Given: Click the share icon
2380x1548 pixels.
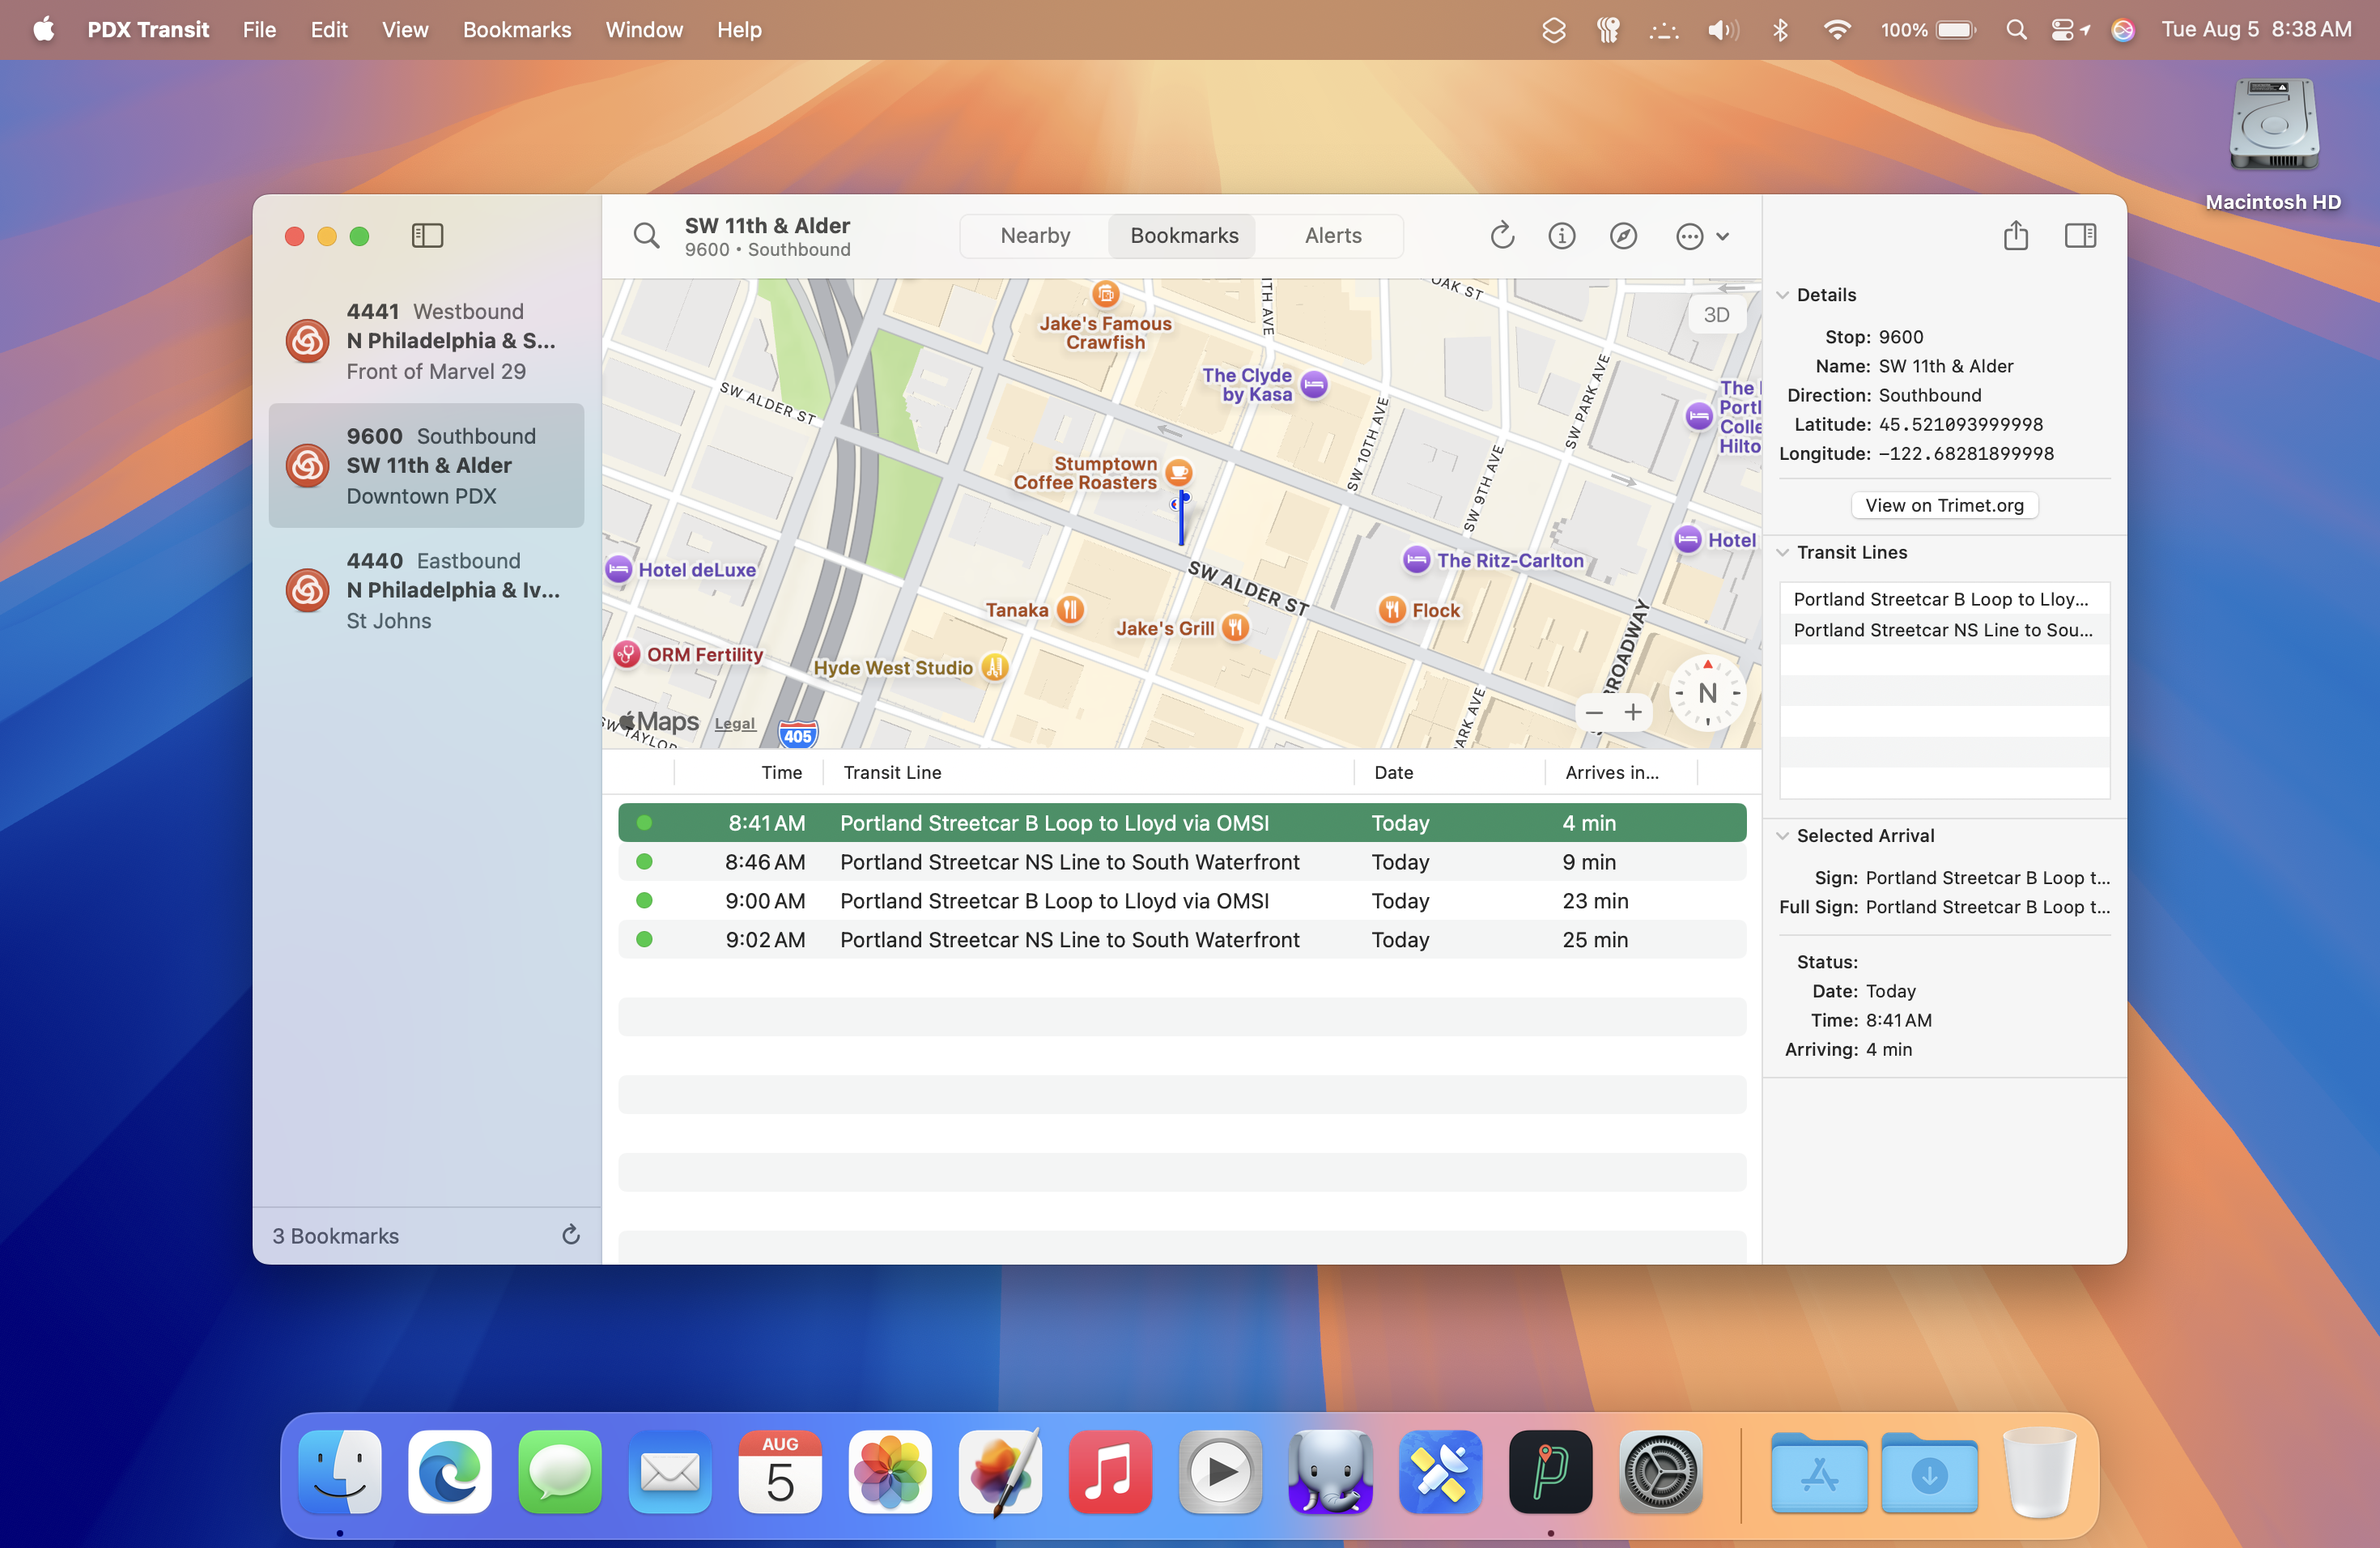Looking at the screenshot, I should pos(2016,235).
